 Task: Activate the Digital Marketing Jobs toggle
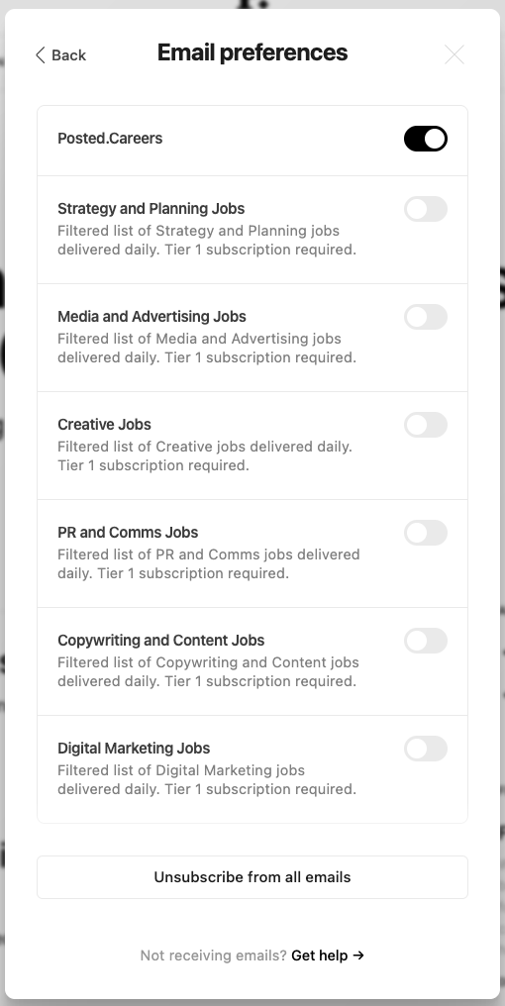[426, 749]
